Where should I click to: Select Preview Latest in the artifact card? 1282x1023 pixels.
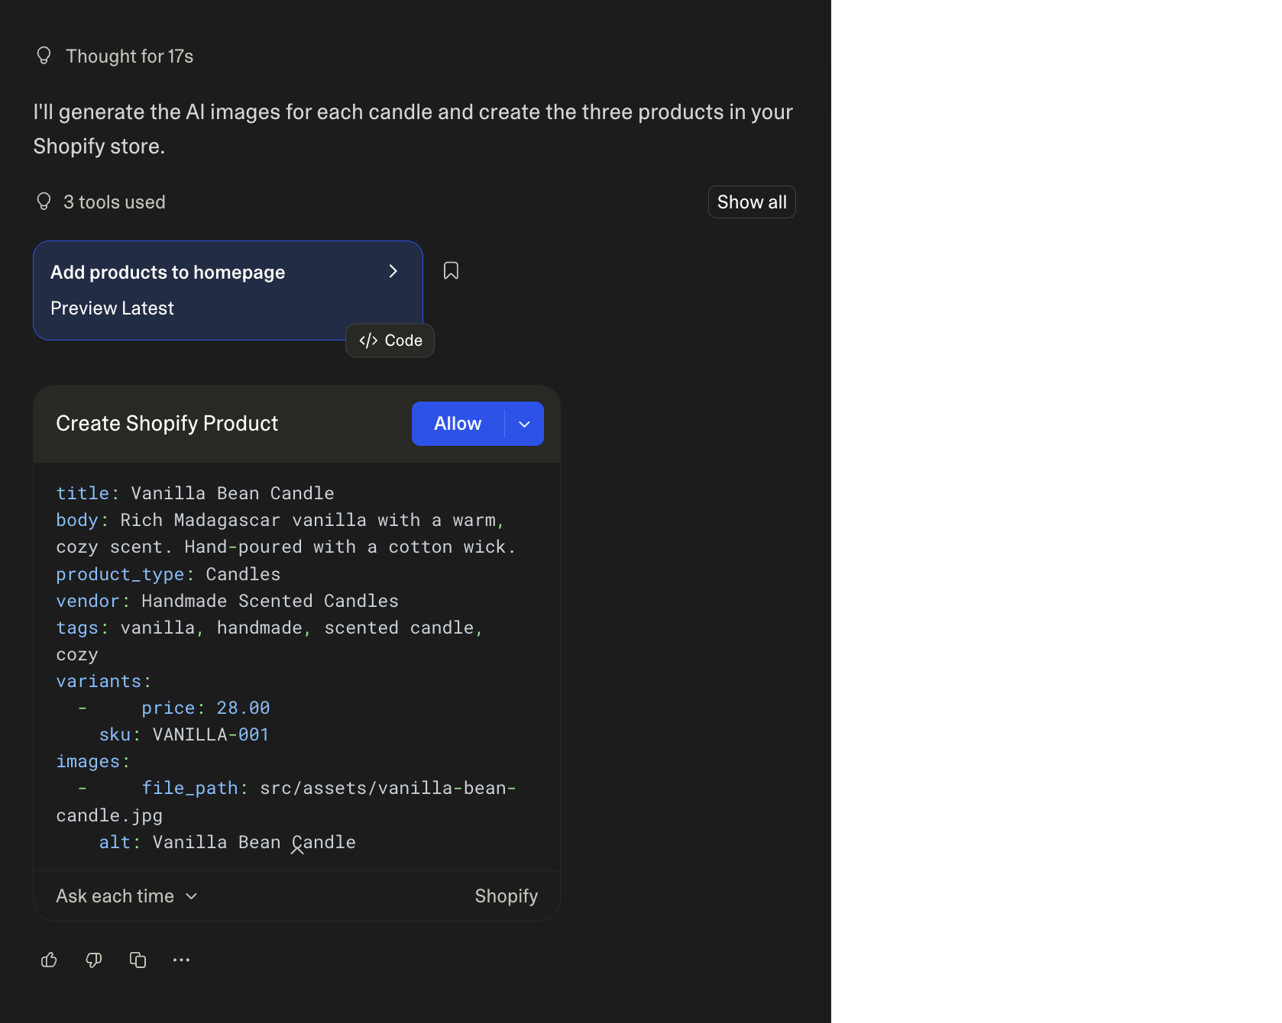point(112,308)
